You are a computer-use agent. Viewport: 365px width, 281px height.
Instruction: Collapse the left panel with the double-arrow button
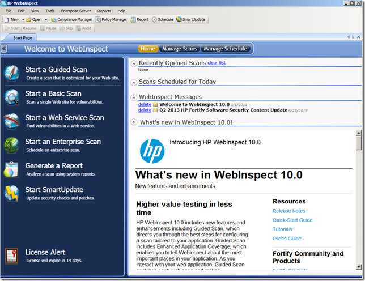click(x=4, y=49)
